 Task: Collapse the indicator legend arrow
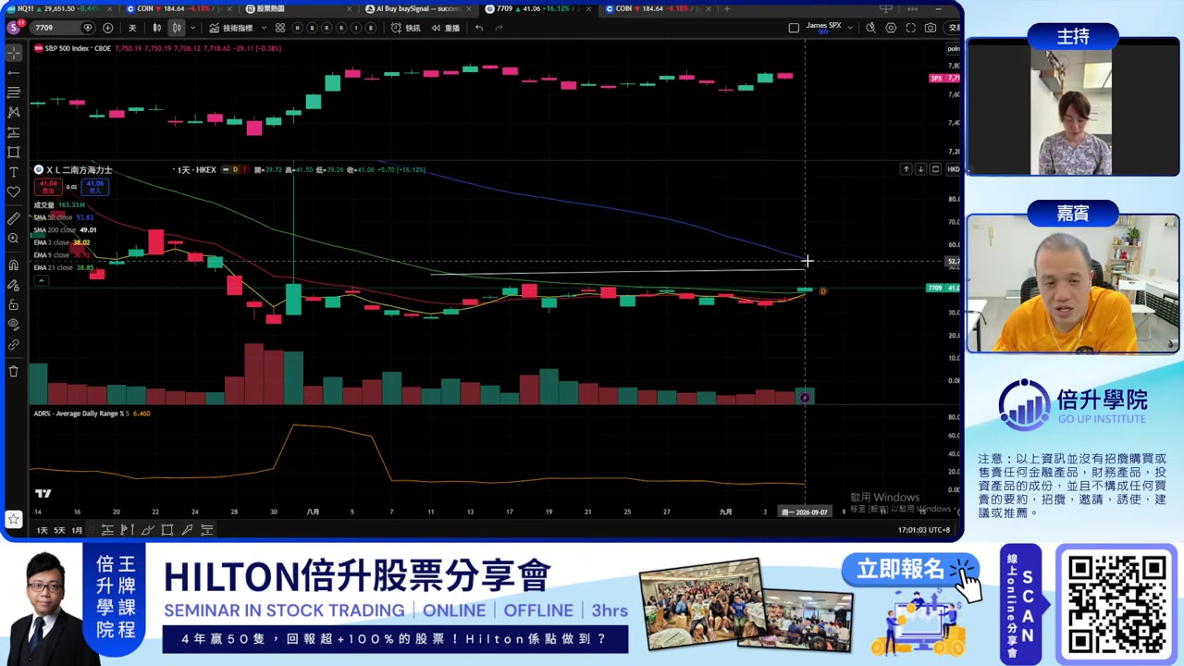pos(40,280)
